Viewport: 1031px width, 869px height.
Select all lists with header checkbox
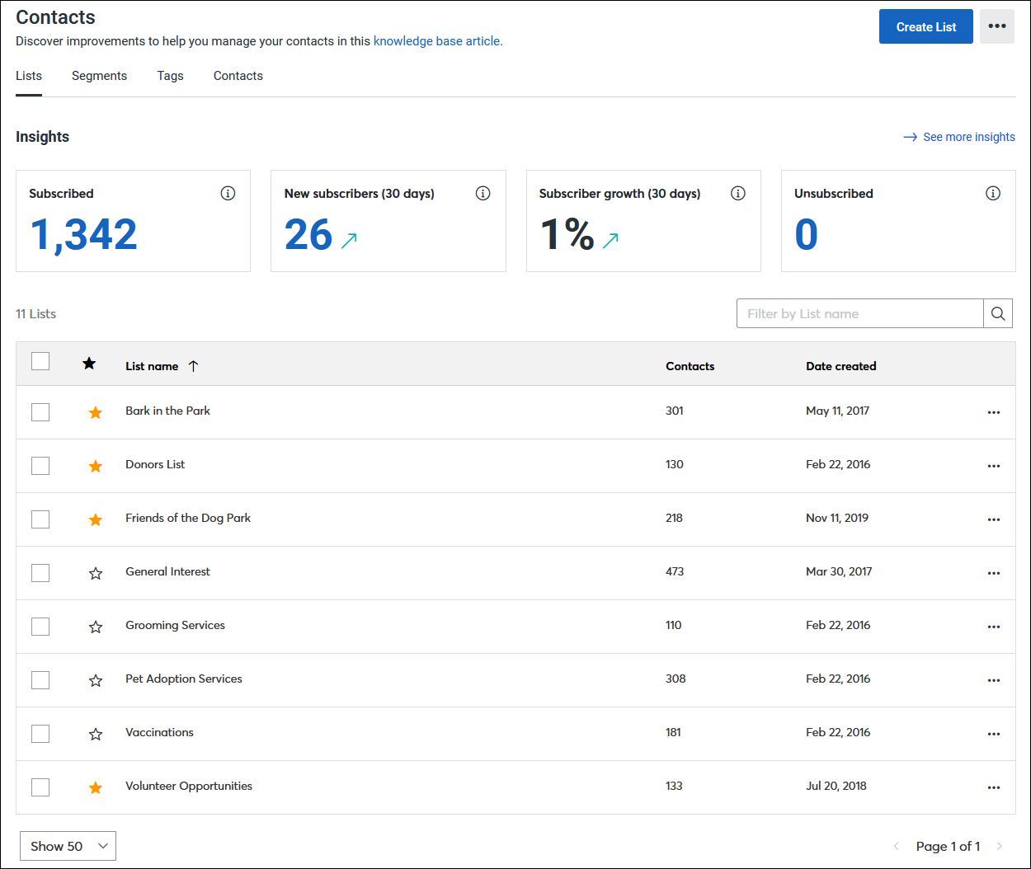40,361
